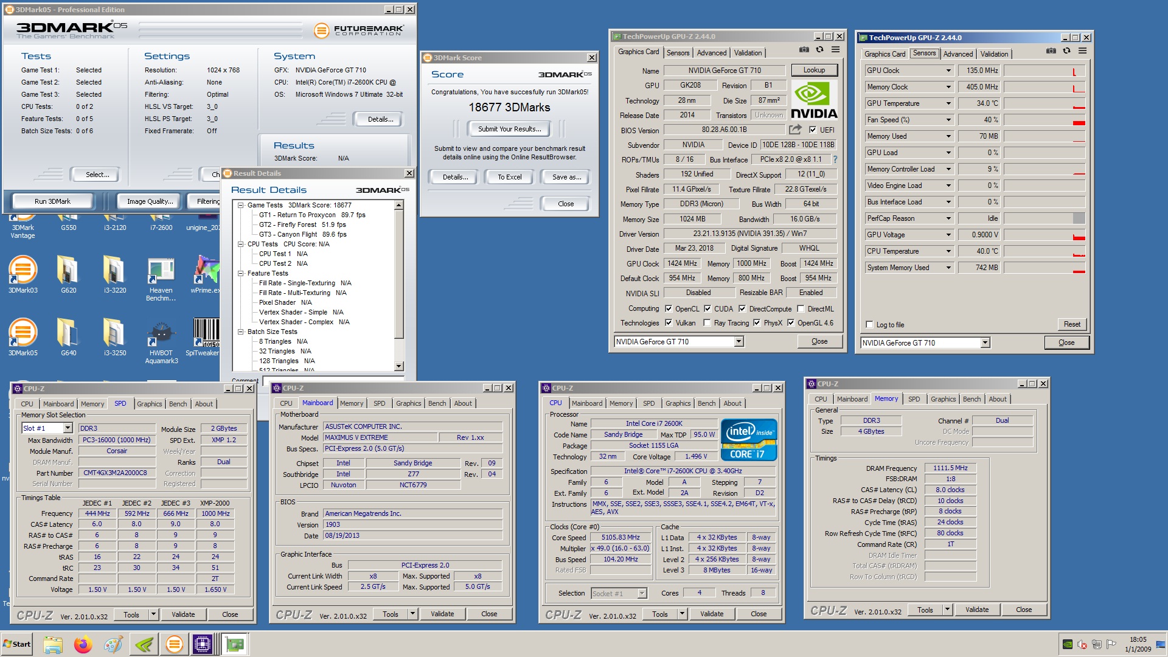Open the 3DMark03 desktop shortcut

point(23,274)
